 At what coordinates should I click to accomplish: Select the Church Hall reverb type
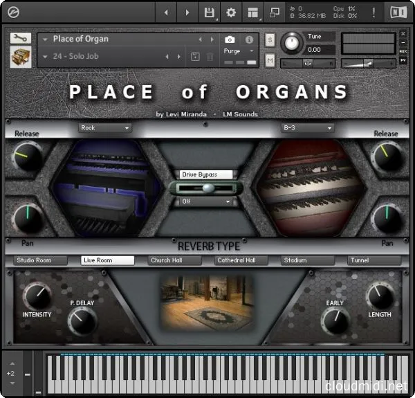coord(176,260)
